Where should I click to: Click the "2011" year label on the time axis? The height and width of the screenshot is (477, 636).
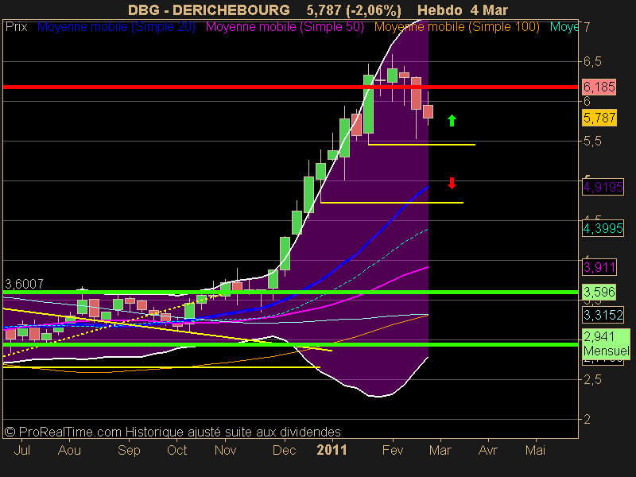(x=332, y=450)
